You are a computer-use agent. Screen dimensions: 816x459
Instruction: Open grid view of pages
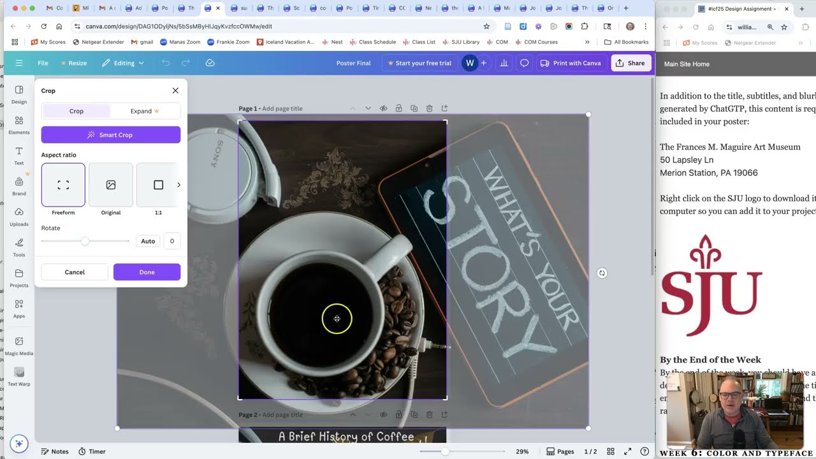point(611,451)
